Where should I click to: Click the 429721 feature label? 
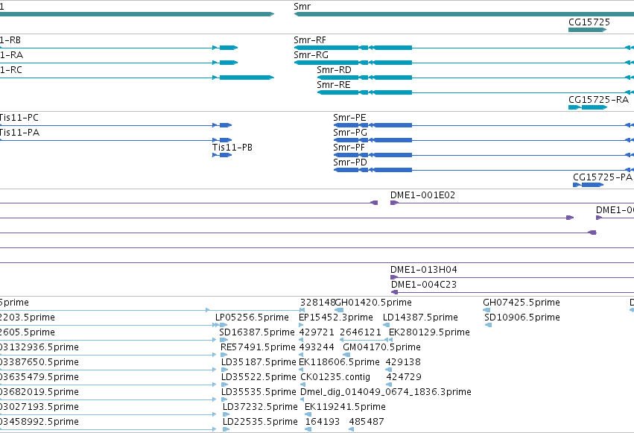tap(317, 332)
